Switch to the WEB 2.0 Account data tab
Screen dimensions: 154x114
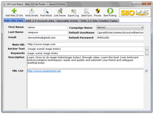tap(40, 21)
